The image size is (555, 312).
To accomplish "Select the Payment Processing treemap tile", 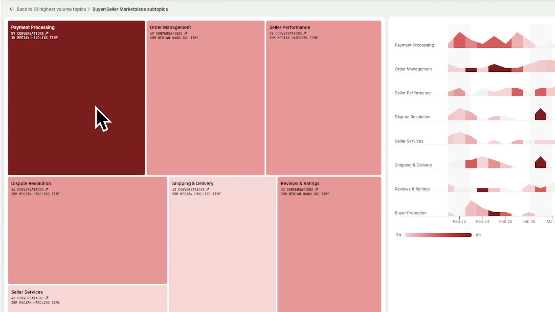I will 76,98.
